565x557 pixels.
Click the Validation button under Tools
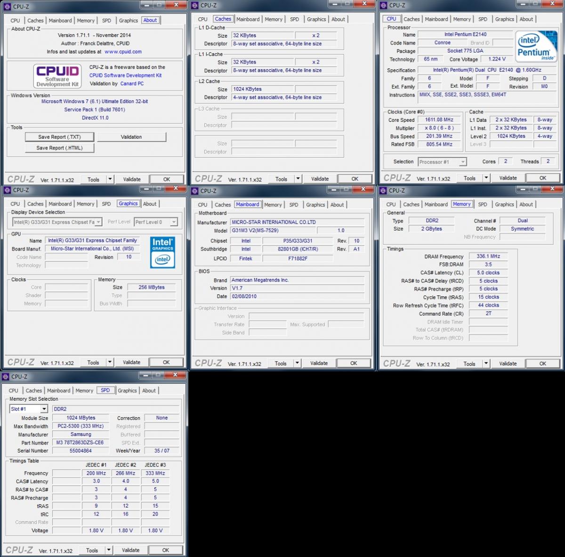click(131, 137)
